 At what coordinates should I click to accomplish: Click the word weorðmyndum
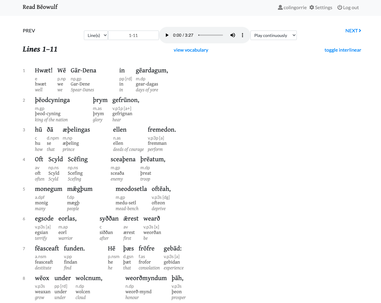pyautogui.click(x=146, y=278)
